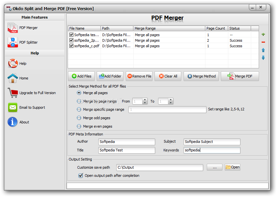Move file down with blue down arrow
The height and width of the screenshot is (197, 277).
[263, 58]
